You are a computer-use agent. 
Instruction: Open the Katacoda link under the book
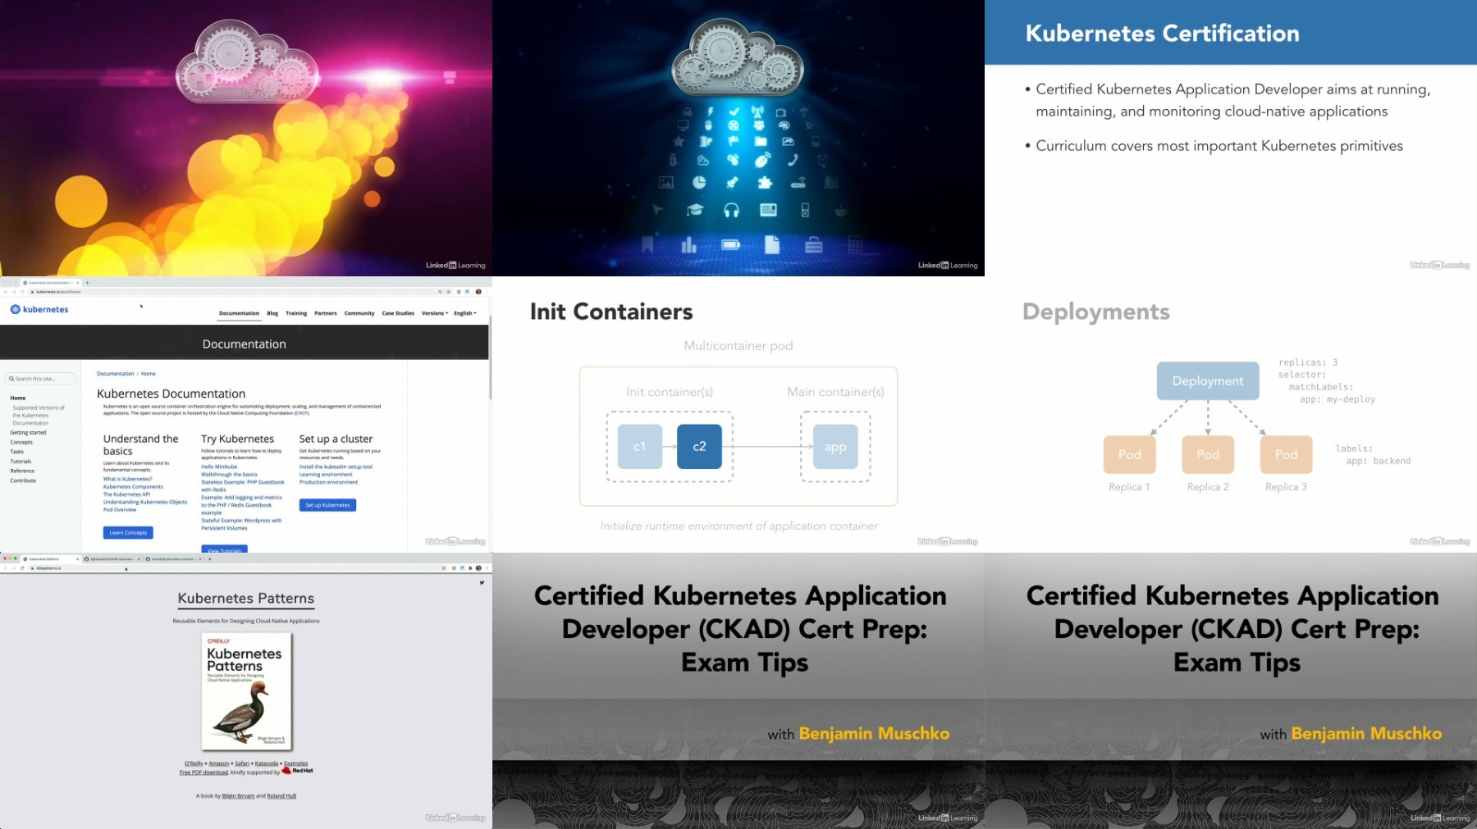coord(267,763)
